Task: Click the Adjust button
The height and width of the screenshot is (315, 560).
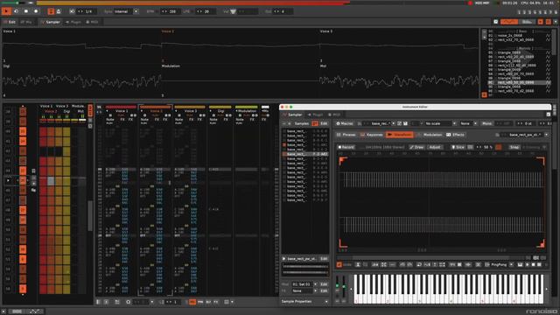Action: pyautogui.click(x=435, y=147)
